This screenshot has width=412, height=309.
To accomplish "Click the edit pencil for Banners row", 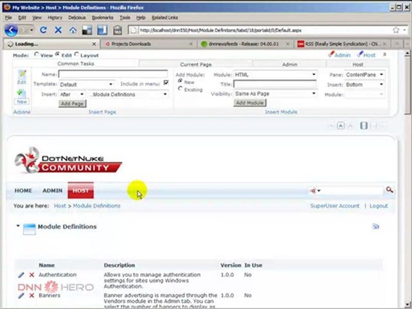I will pyautogui.click(x=21, y=296).
